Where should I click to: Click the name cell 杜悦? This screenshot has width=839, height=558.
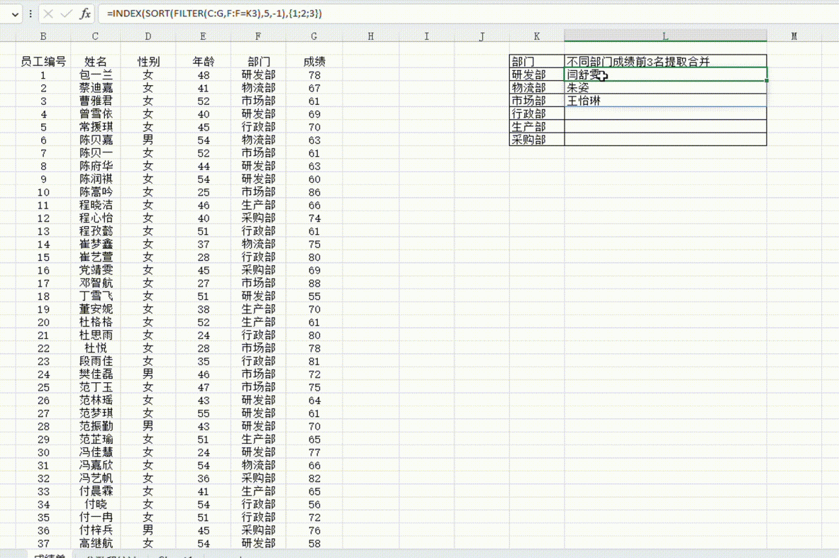tap(96, 348)
